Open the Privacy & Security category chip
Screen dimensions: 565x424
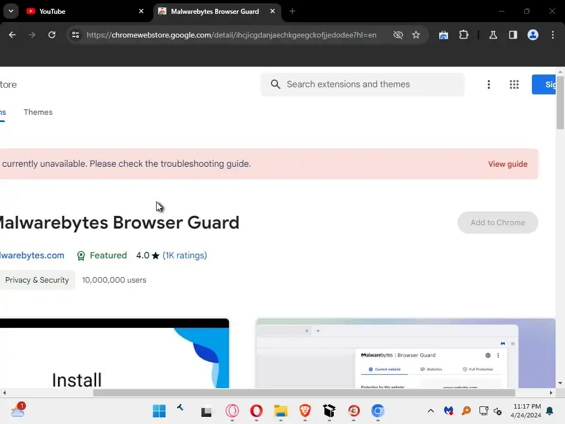point(37,280)
